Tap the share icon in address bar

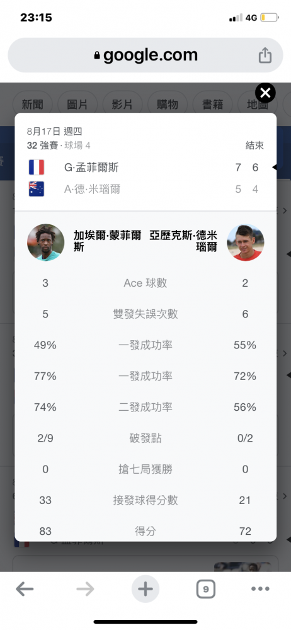pyautogui.click(x=265, y=55)
